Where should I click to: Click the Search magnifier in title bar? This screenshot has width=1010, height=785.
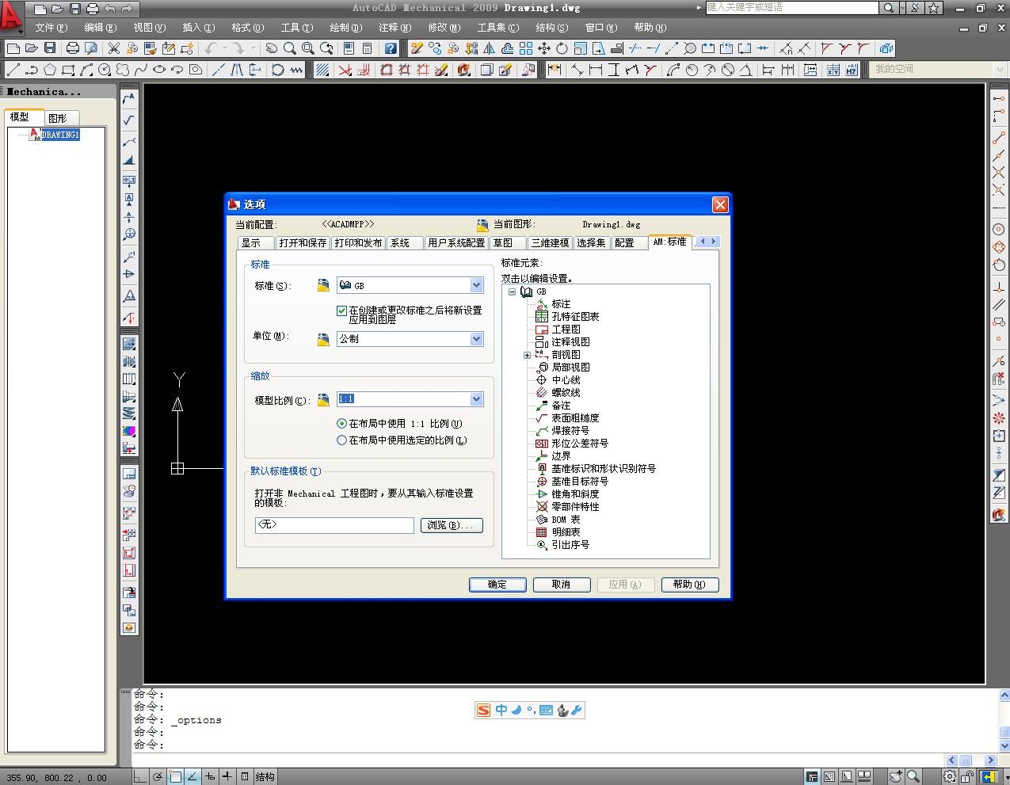tap(889, 8)
